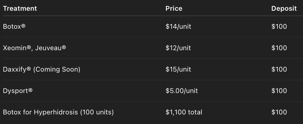Image resolution: width=303 pixels, height=124 pixels.
Task: Click the $100 deposit for Daxxify®
Action: click(279, 69)
